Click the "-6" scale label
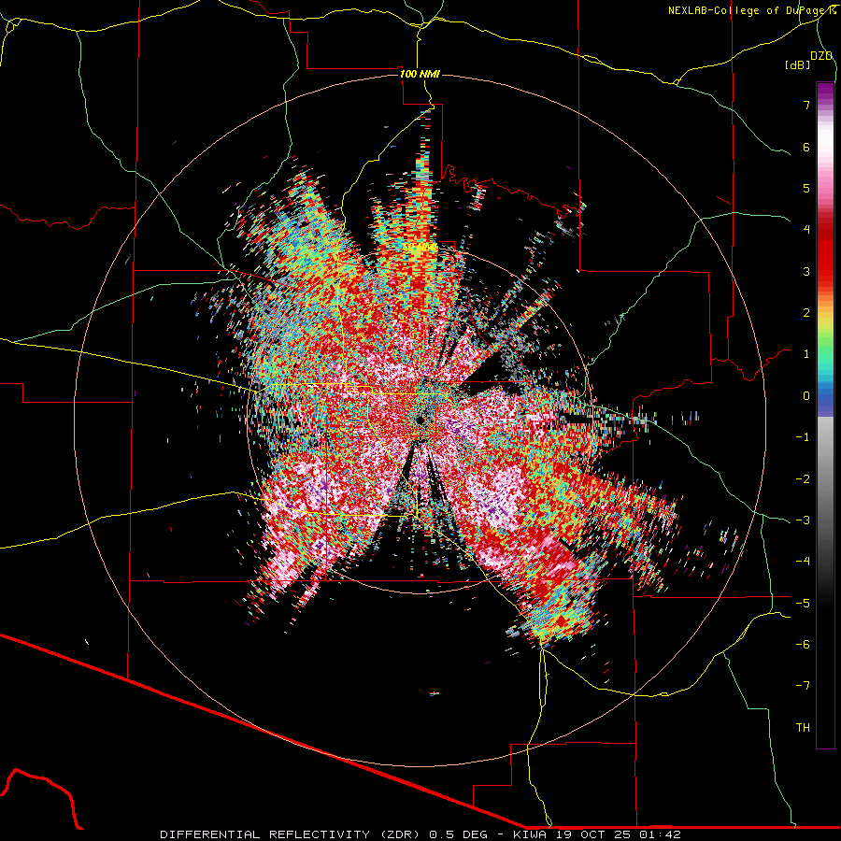This screenshot has width=841, height=841. point(803,644)
